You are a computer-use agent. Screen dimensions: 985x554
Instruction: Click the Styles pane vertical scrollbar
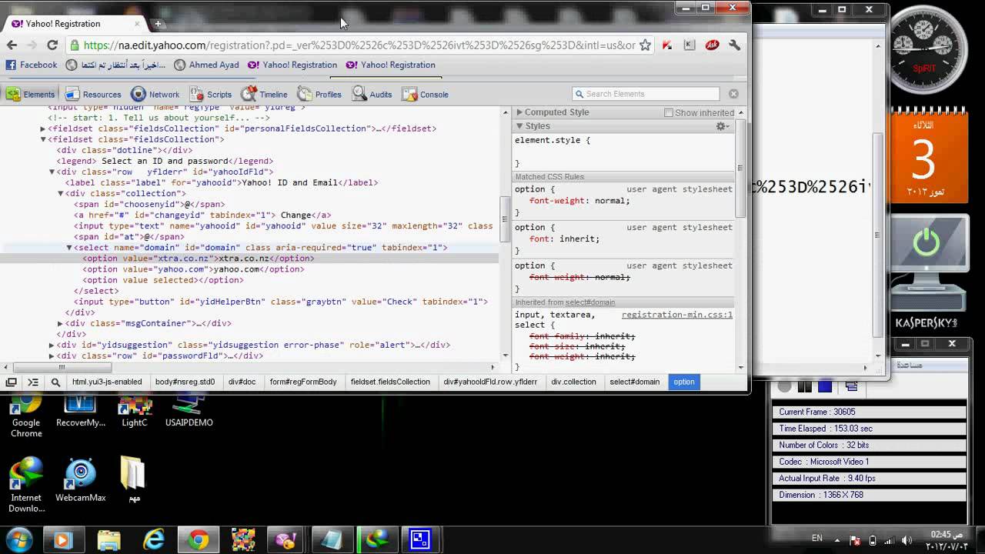tap(740, 168)
